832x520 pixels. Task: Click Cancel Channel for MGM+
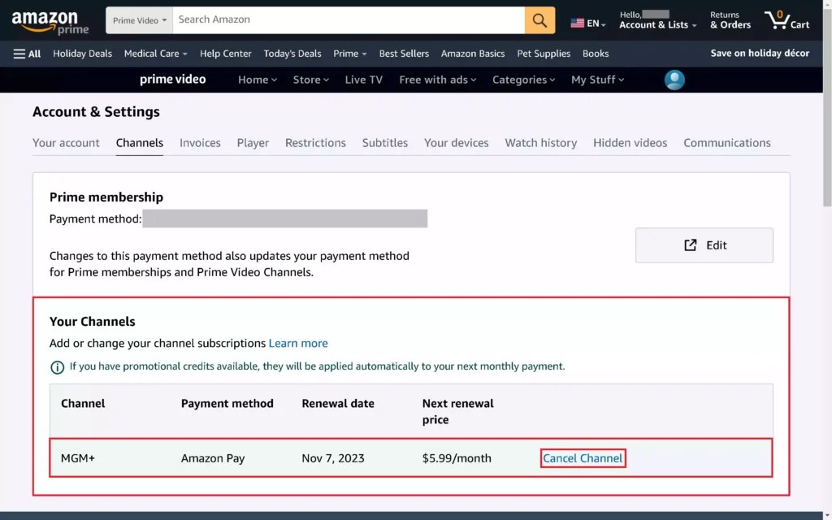pyautogui.click(x=583, y=457)
